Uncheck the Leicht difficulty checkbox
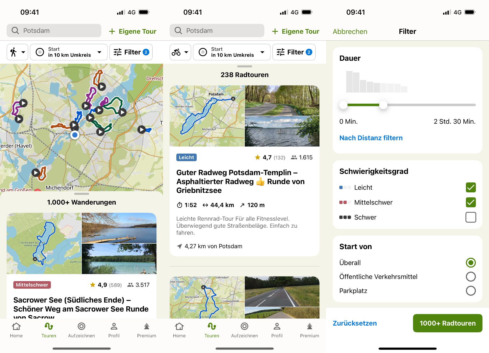This screenshot has height=353, width=489. (x=471, y=187)
